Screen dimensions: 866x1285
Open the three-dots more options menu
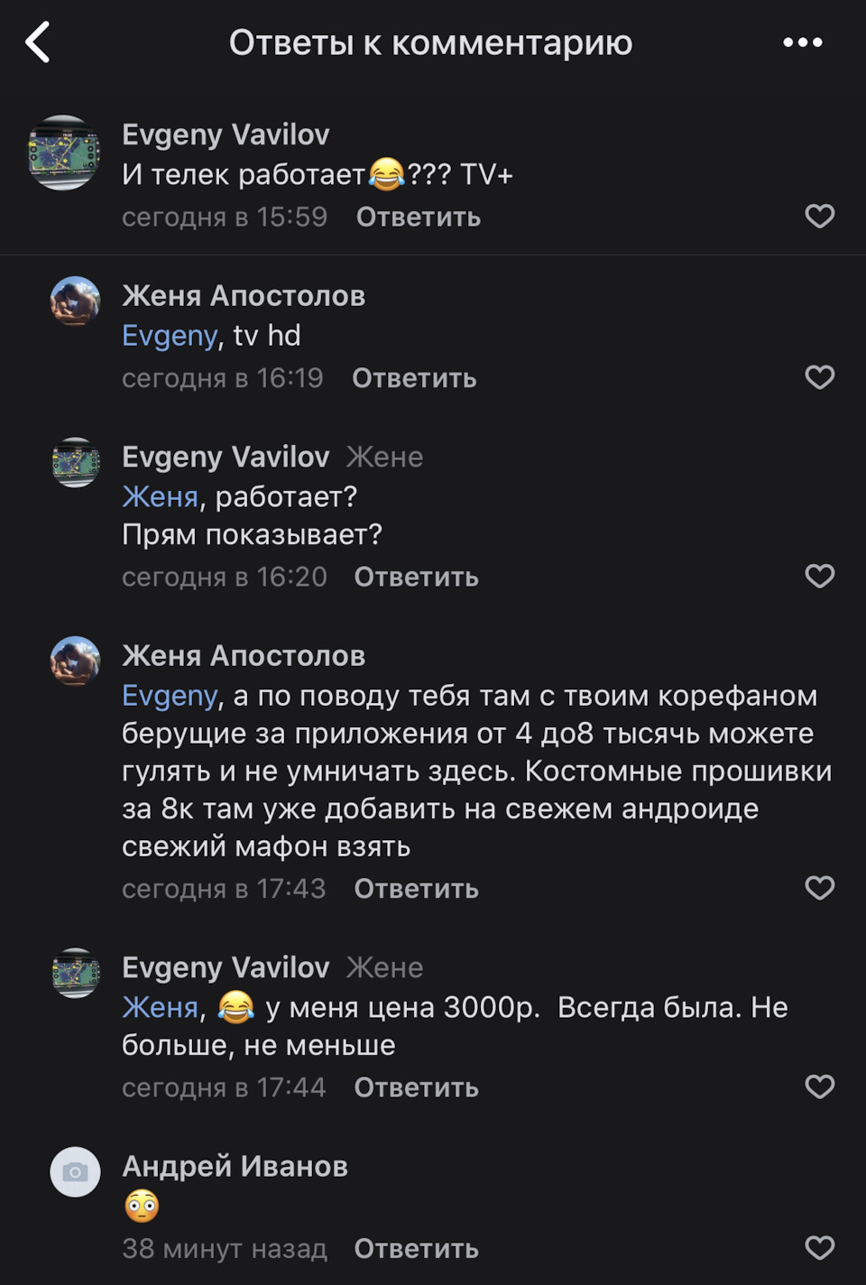tap(802, 42)
